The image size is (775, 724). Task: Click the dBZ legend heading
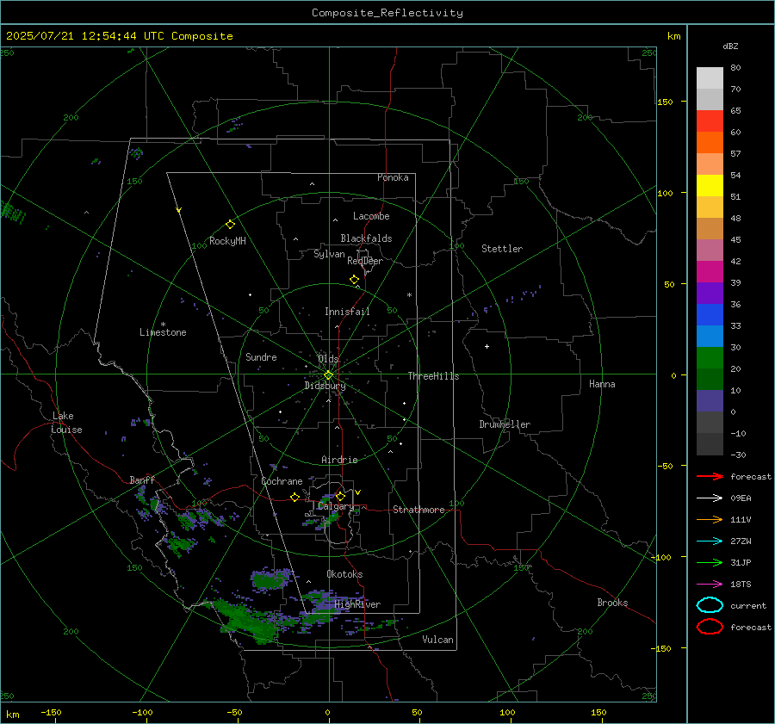[x=730, y=46]
